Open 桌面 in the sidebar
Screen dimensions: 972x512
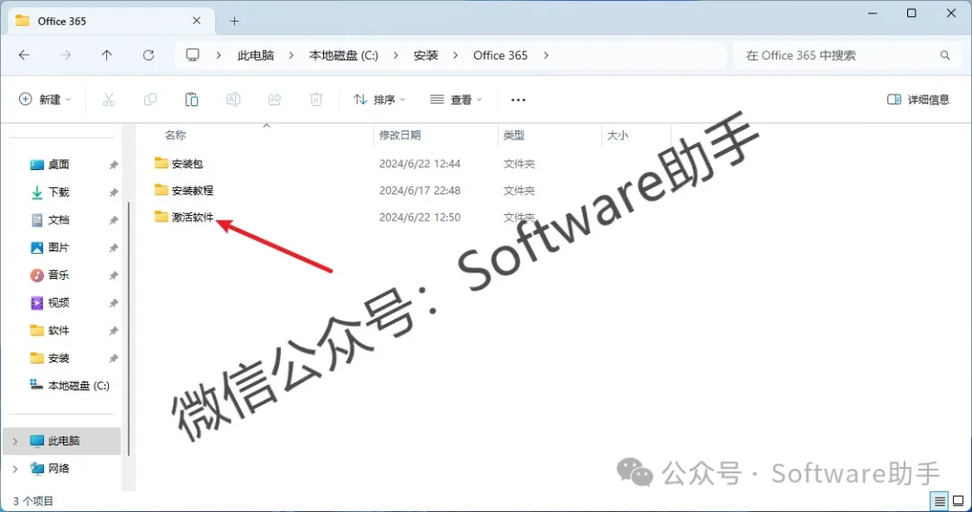pyautogui.click(x=58, y=165)
